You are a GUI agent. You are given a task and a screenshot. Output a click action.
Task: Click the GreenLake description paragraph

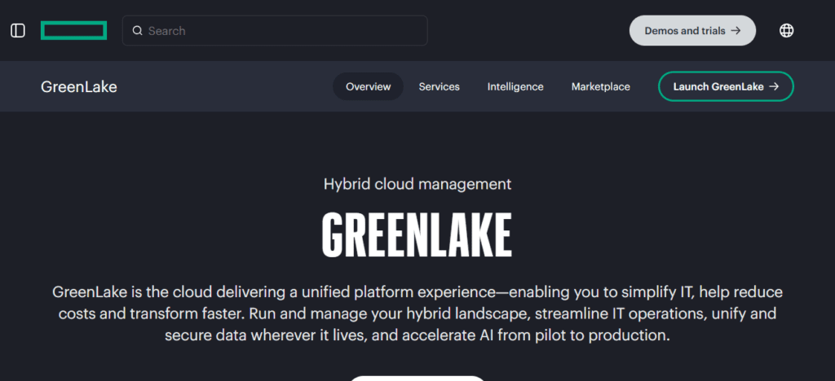[417, 313]
